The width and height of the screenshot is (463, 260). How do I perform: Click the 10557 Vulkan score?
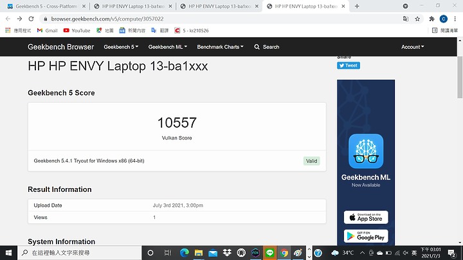pyautogui.click(x=177, y=123)
